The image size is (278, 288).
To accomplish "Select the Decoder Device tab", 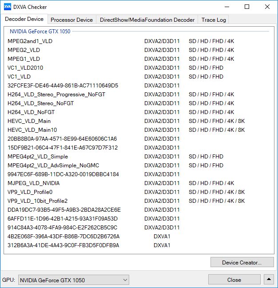I will [24, 19].
